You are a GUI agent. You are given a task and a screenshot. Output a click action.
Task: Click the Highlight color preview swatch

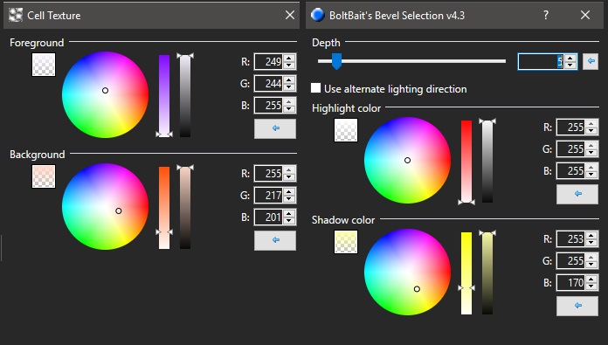click(x=346, y=130)
